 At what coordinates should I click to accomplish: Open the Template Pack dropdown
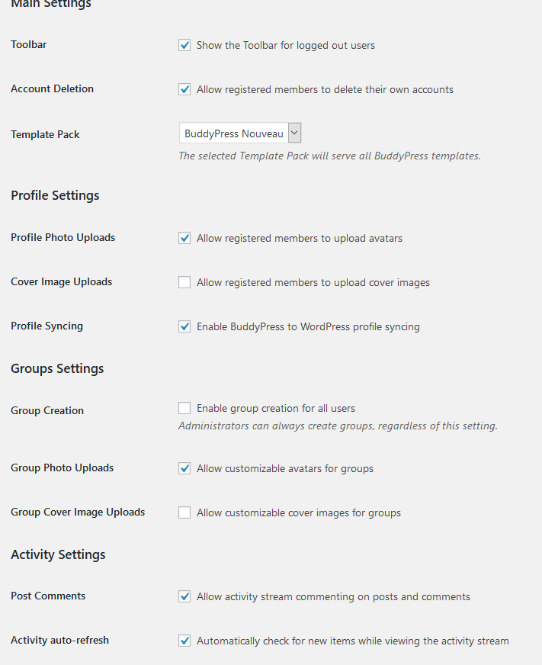(x=240, y=133)
